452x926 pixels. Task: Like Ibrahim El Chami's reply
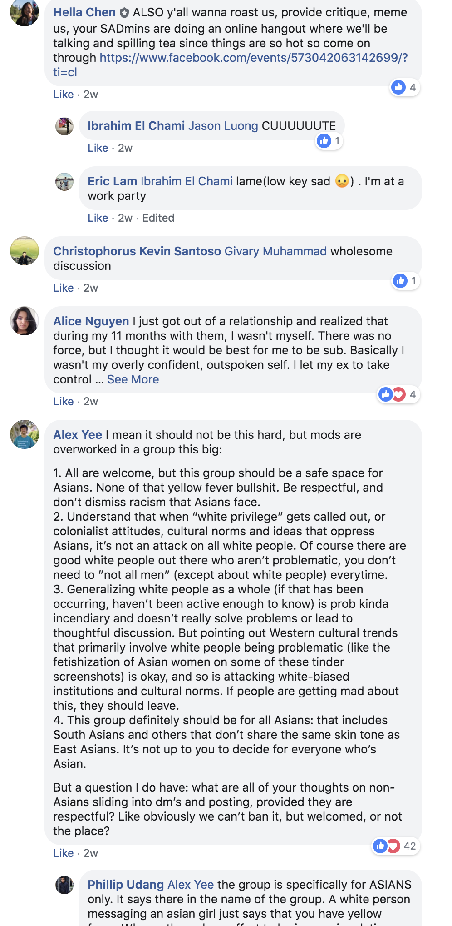point(98,148)
